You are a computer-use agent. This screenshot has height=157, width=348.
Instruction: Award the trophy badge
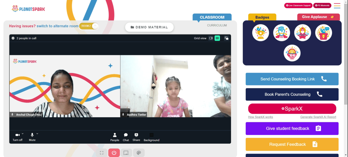(x=261, y=33)
